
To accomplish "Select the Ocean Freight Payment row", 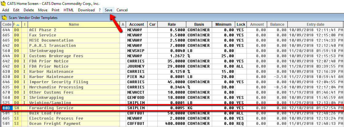I will (172, 124).
